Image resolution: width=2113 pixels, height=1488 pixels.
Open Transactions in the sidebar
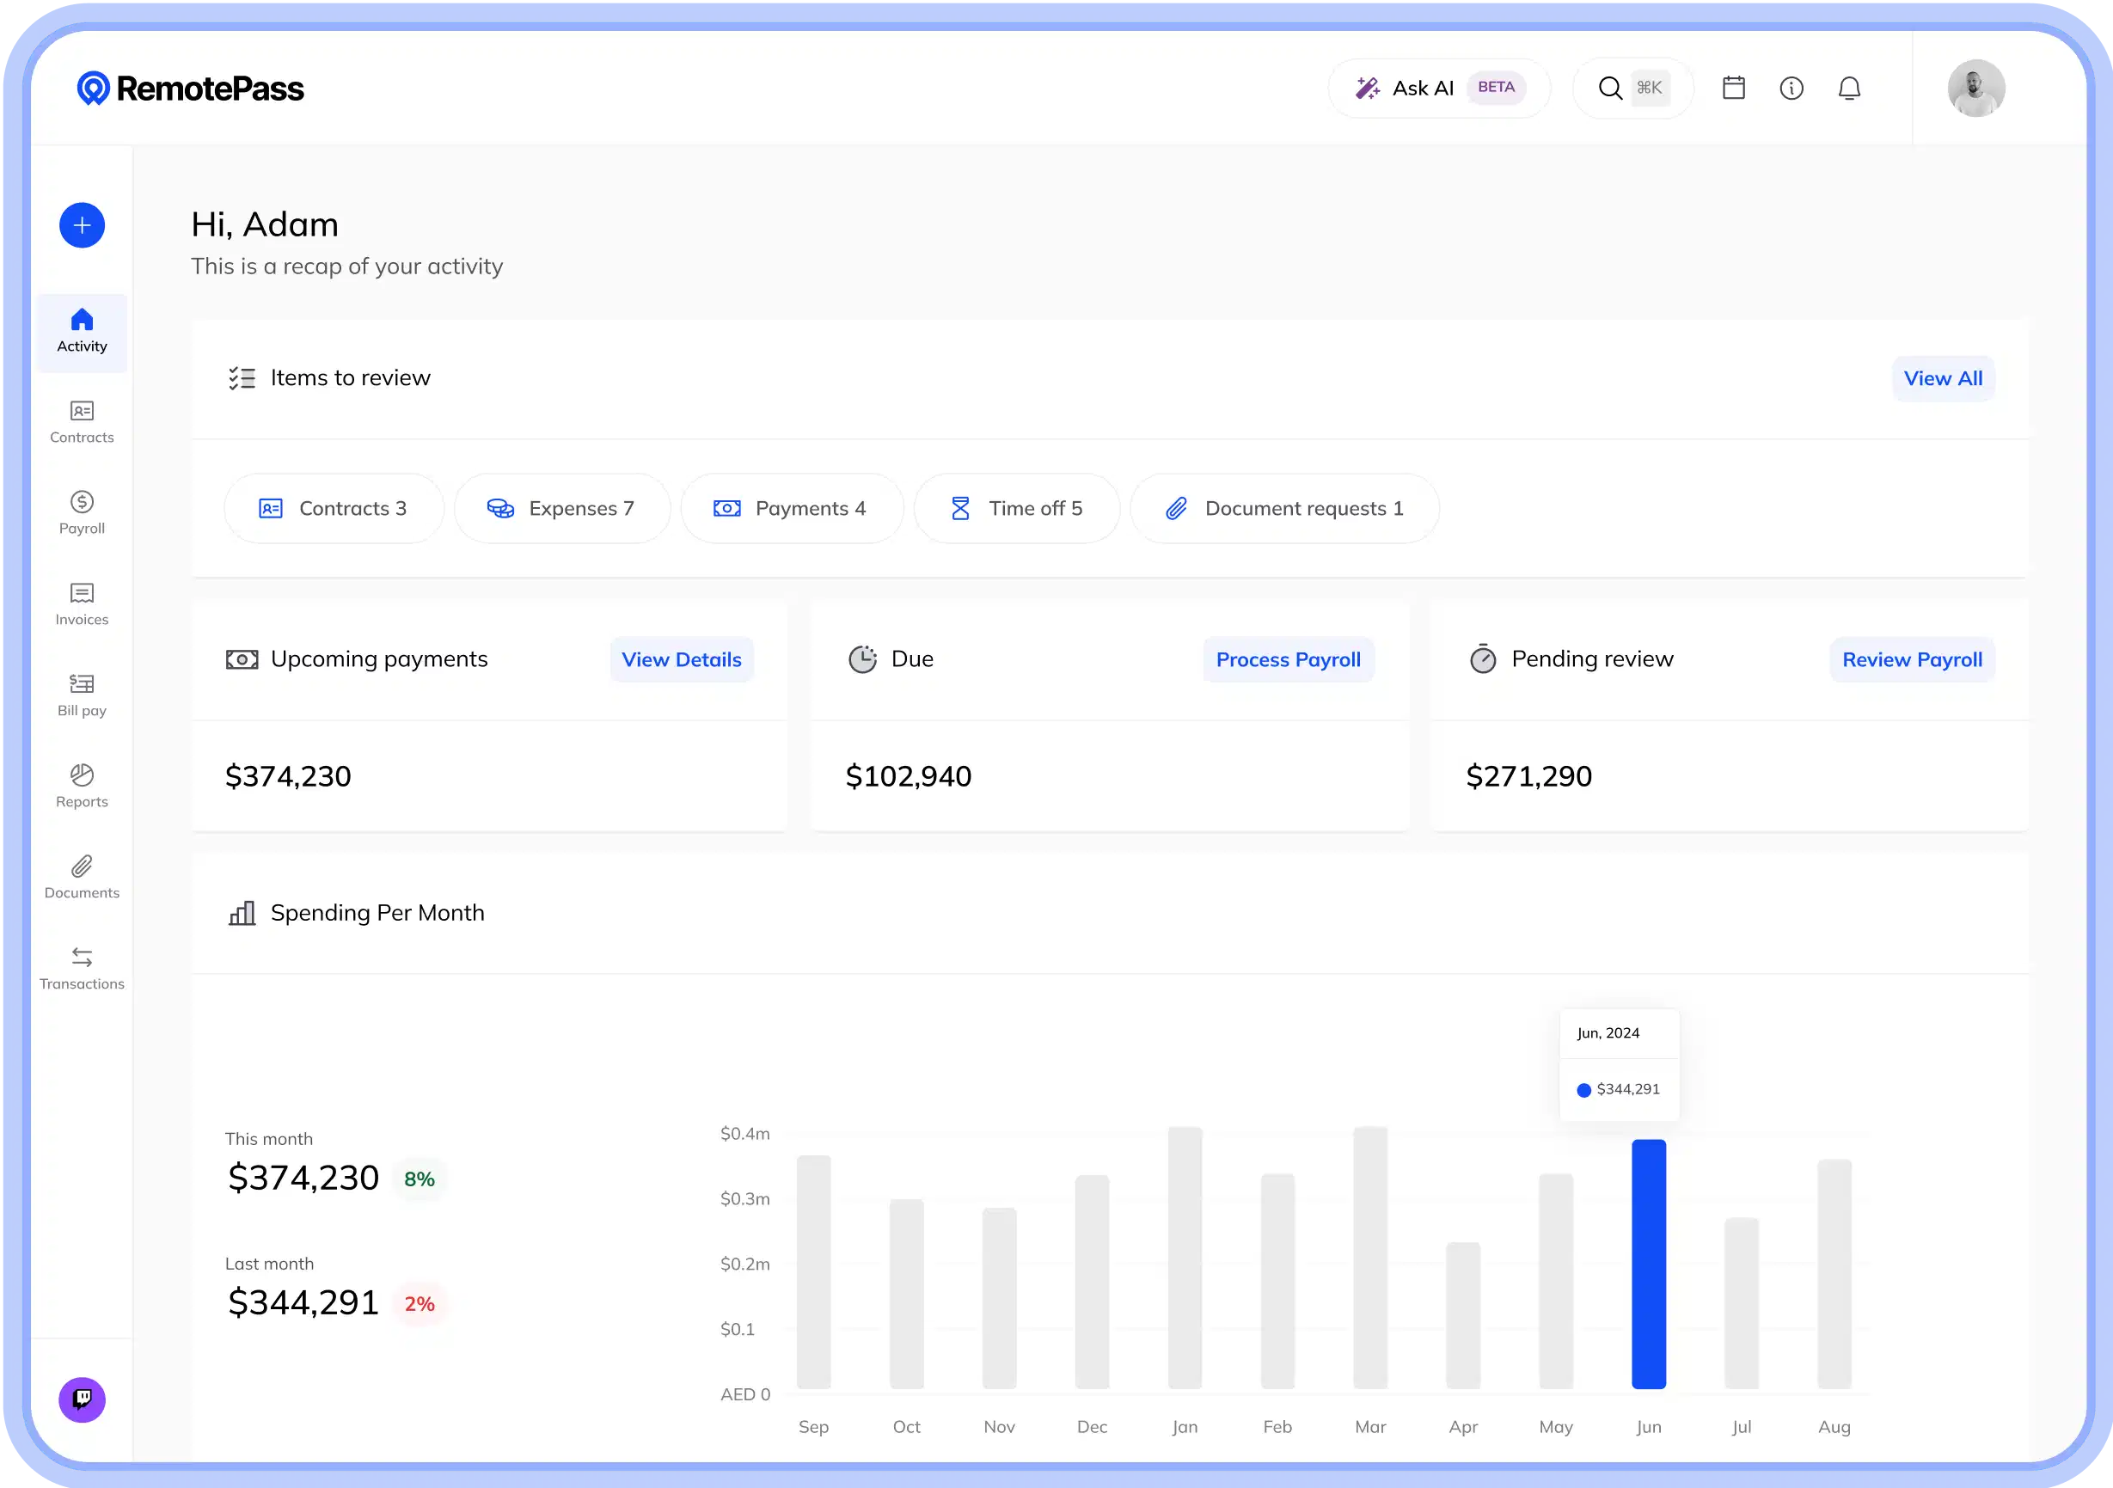point(82,969)
